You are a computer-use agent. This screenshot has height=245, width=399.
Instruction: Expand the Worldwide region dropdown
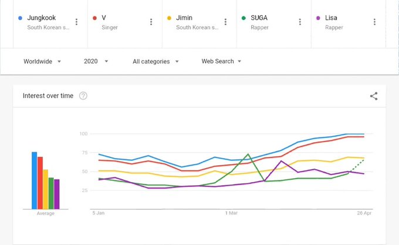point(42,61)
